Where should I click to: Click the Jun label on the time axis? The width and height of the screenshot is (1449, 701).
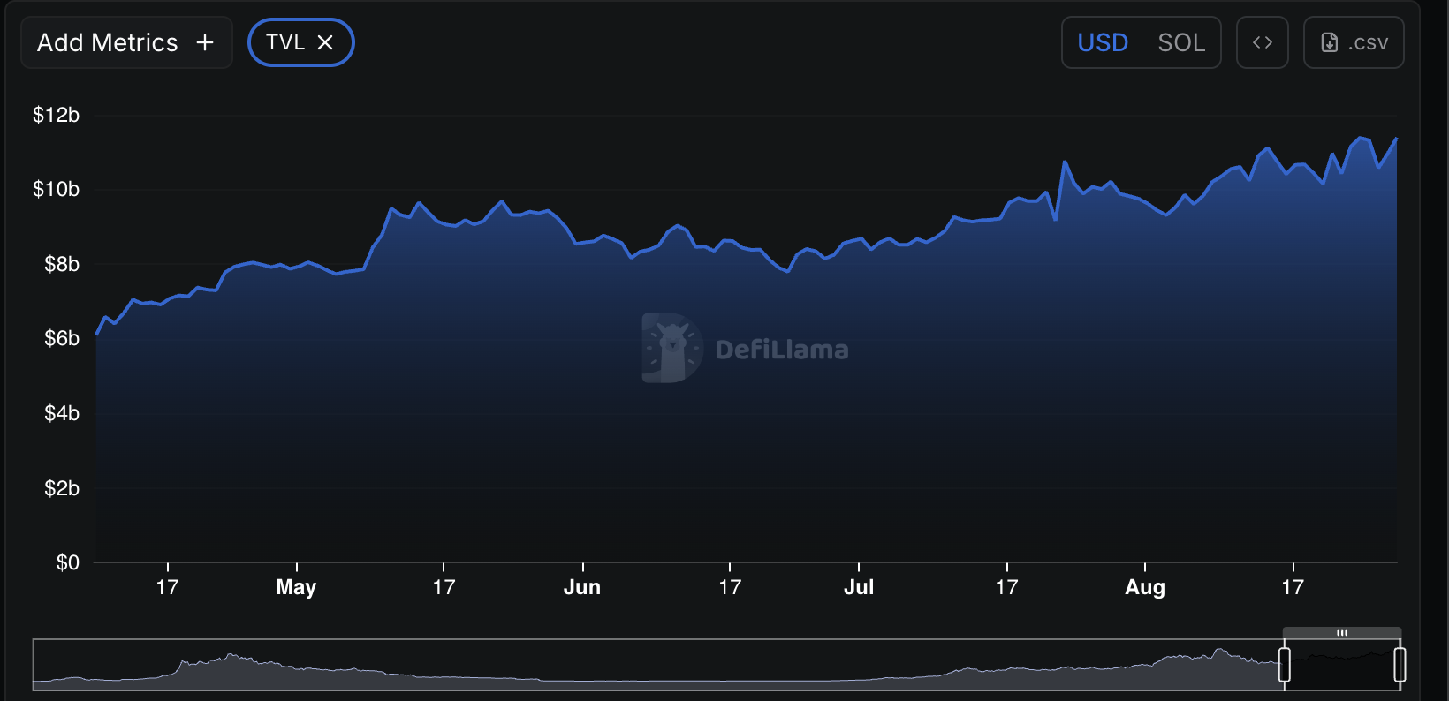[582, 587]
